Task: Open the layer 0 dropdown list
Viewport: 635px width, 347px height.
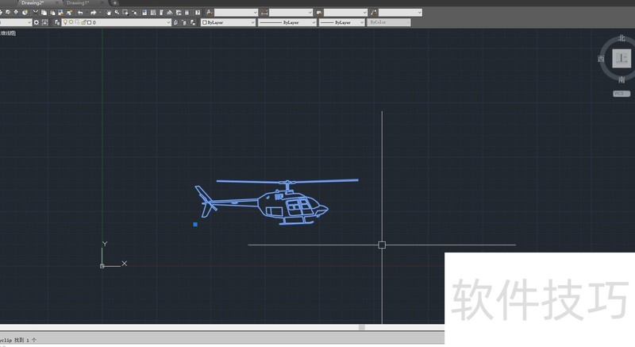Action: (x=117, y=22)
